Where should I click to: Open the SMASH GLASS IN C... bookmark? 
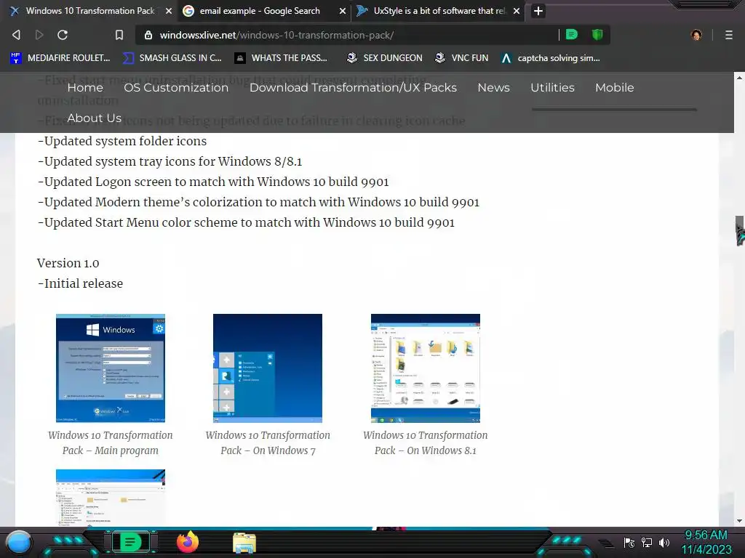pos(172,58)
